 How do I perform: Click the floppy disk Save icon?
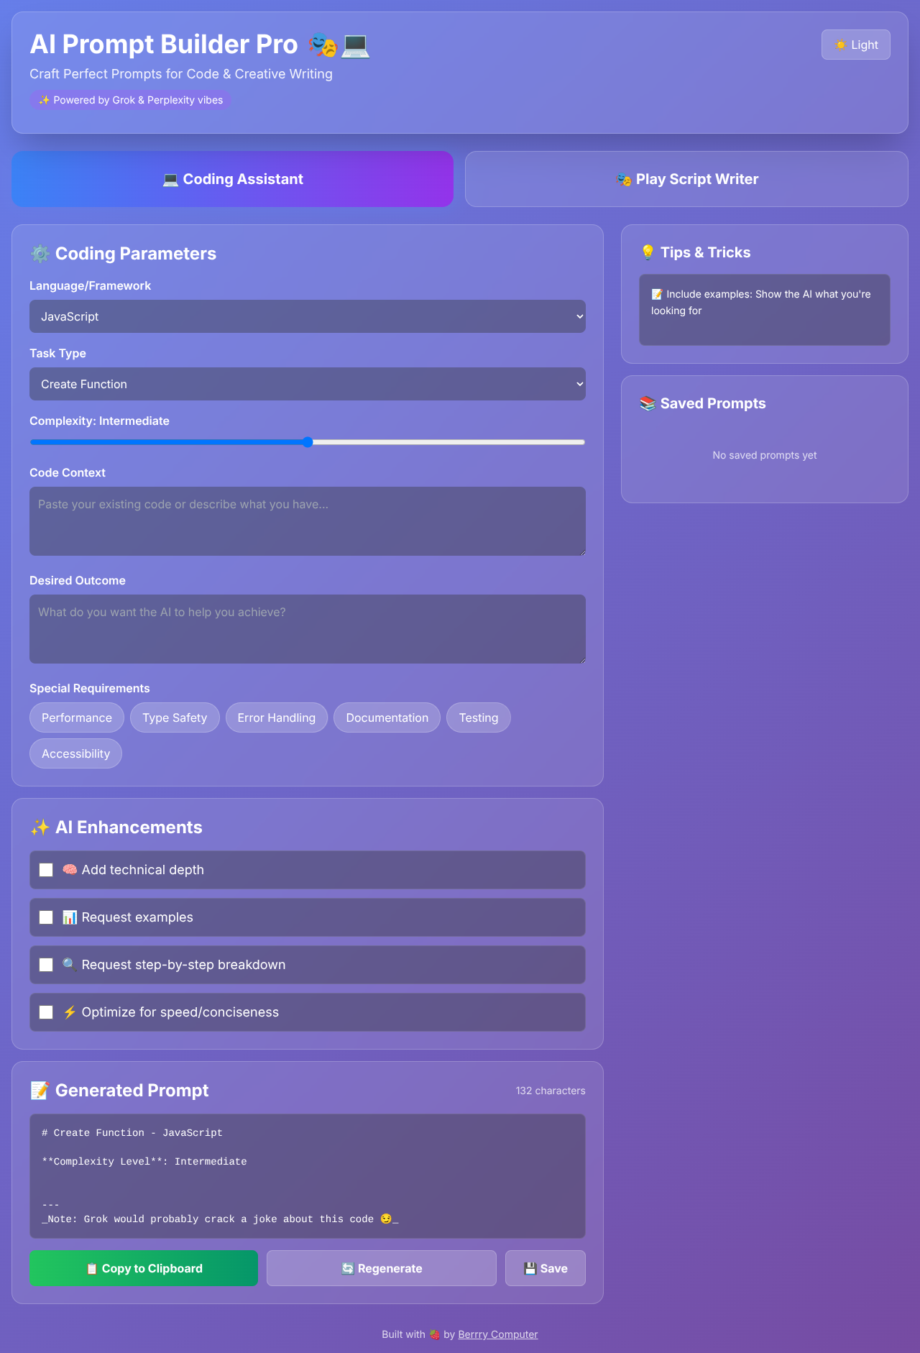point(530,1269)
